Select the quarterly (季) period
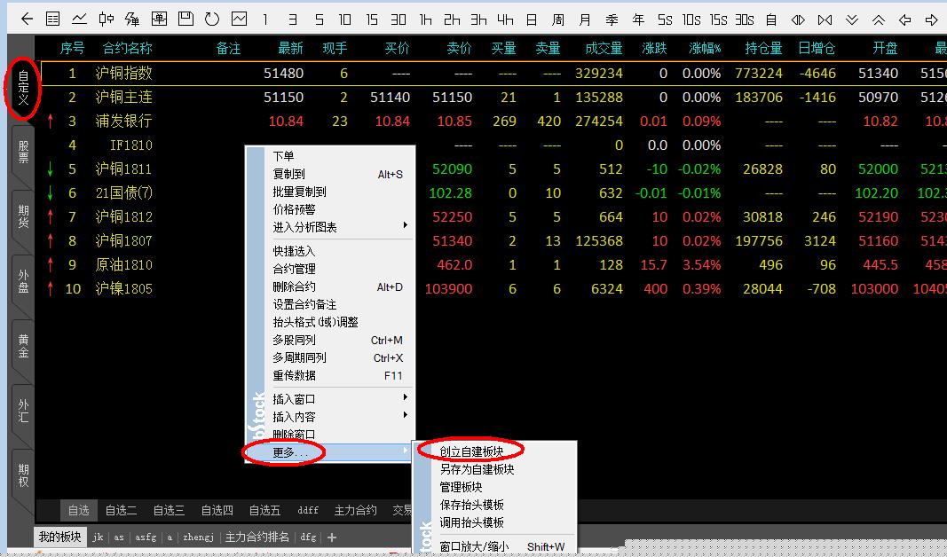This screenshot has width=947, height=557. [612, 20]
